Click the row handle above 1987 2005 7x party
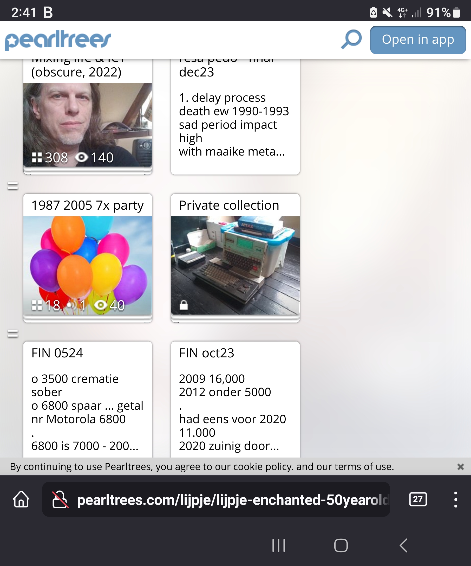Viewport: 471px width, 566px height. tap(12, 186)
